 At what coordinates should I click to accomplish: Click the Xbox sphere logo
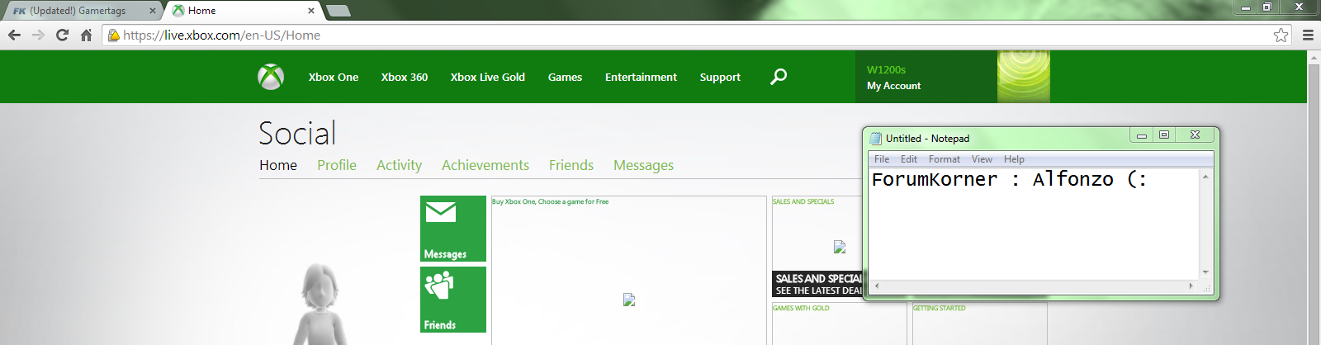tap(271, 77)
